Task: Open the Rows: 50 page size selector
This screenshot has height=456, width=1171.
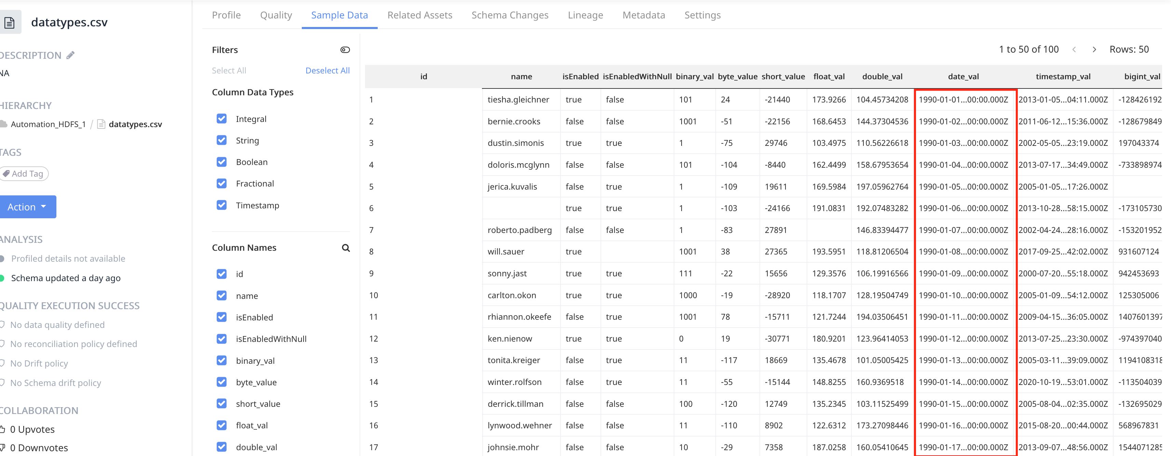Action: point(1129,50)
